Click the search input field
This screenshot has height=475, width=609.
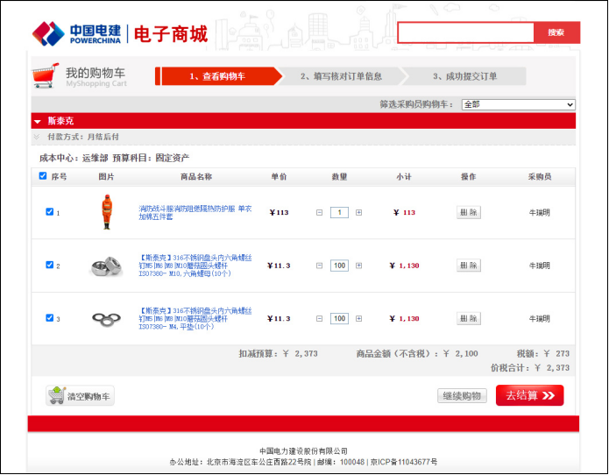[465, 32]
